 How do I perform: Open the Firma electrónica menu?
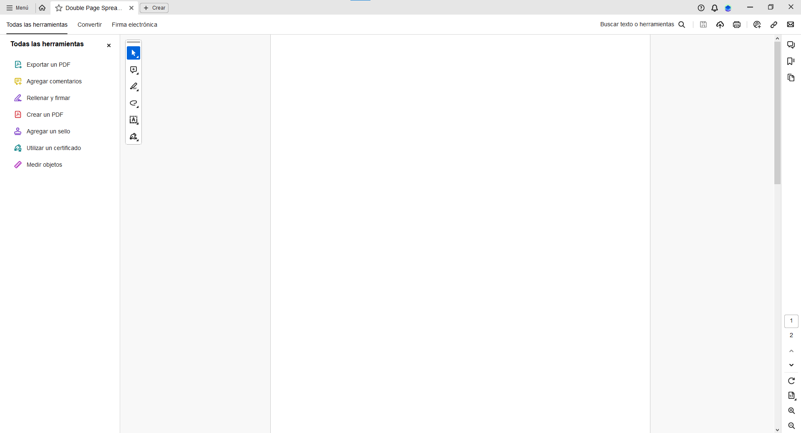coord(134,25)
